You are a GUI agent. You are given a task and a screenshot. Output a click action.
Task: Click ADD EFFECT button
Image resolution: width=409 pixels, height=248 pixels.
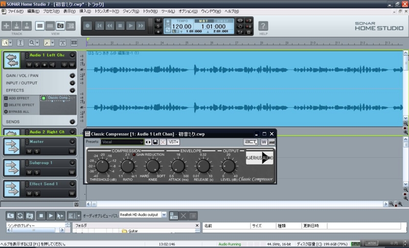[x=17, y=98]
